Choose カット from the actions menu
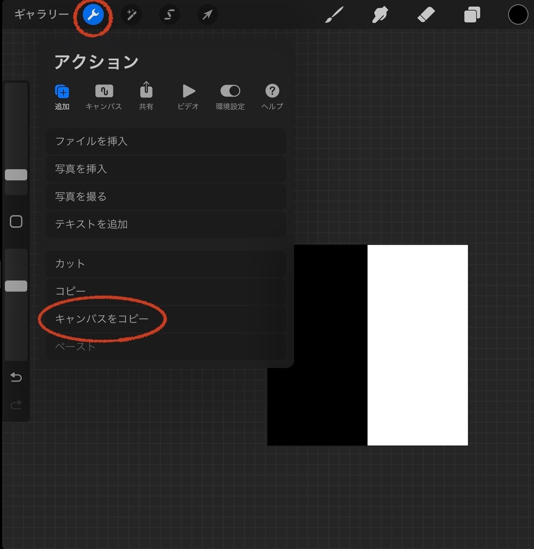 (166, 263)
